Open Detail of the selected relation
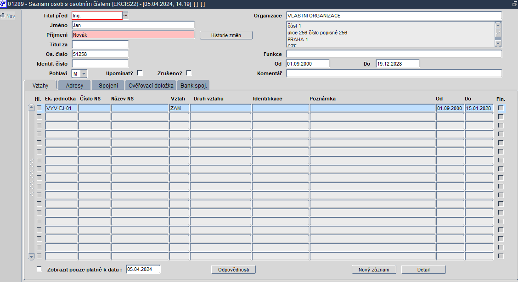This screenshot has width=518, height=282. point(423,270)
